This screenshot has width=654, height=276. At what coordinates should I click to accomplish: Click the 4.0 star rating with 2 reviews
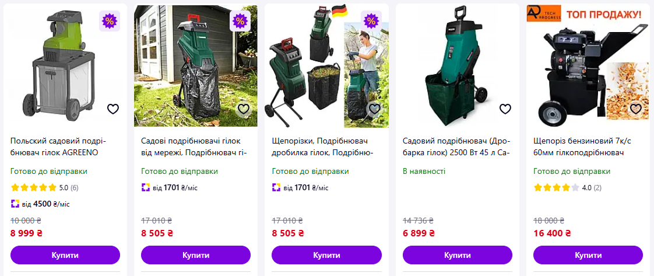[567, 187]
